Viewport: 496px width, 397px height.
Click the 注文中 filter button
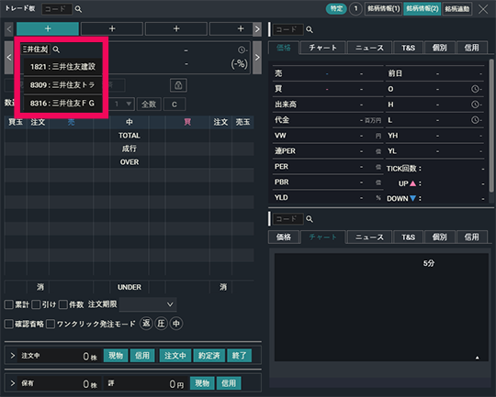pos(175,356)
